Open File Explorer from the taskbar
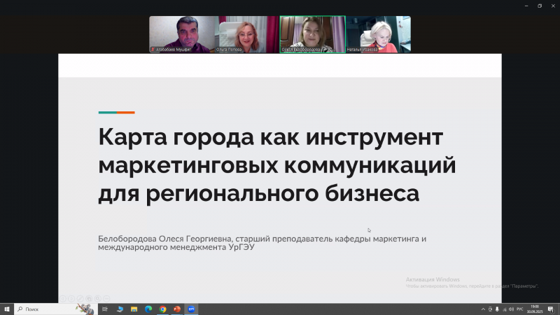 134,309
